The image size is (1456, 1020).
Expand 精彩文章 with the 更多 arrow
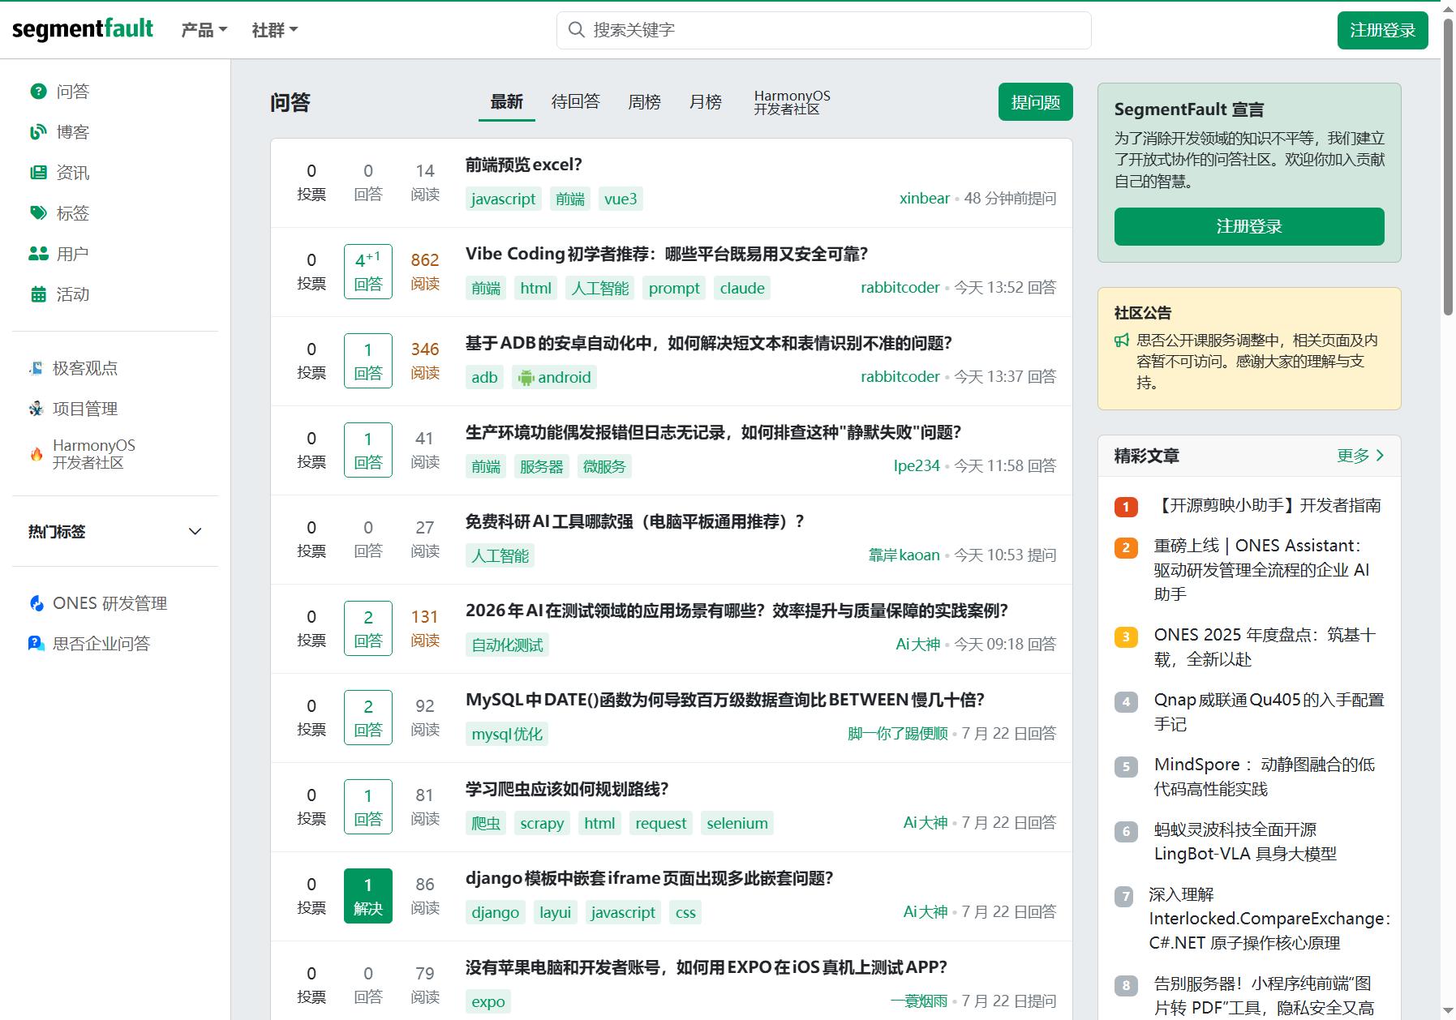coord(1361,456)
